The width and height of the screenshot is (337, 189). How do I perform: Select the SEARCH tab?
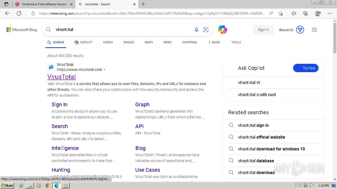point(56,42)
